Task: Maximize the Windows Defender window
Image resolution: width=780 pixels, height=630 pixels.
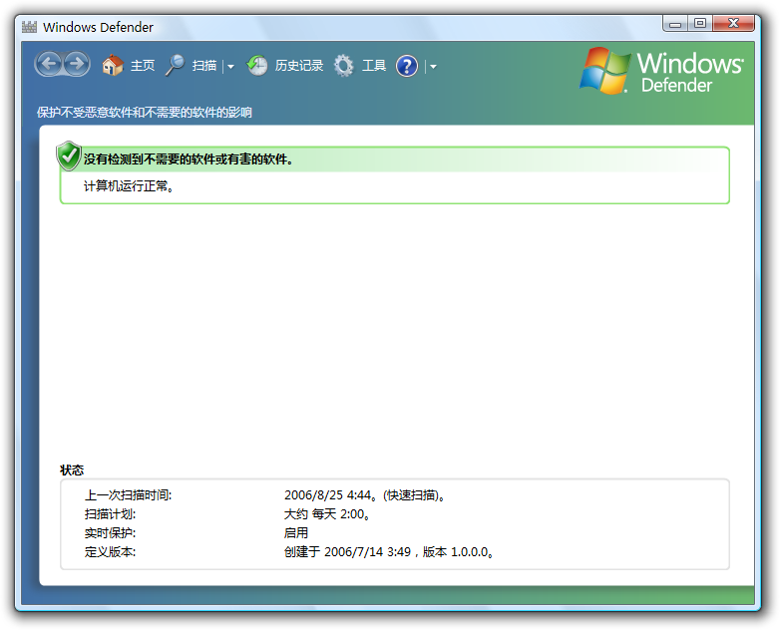Action: [x=700, y=23]
